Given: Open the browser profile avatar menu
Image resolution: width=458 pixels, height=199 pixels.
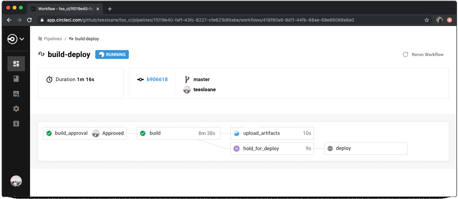Looking at the screenshot, I should click(439, 20).
